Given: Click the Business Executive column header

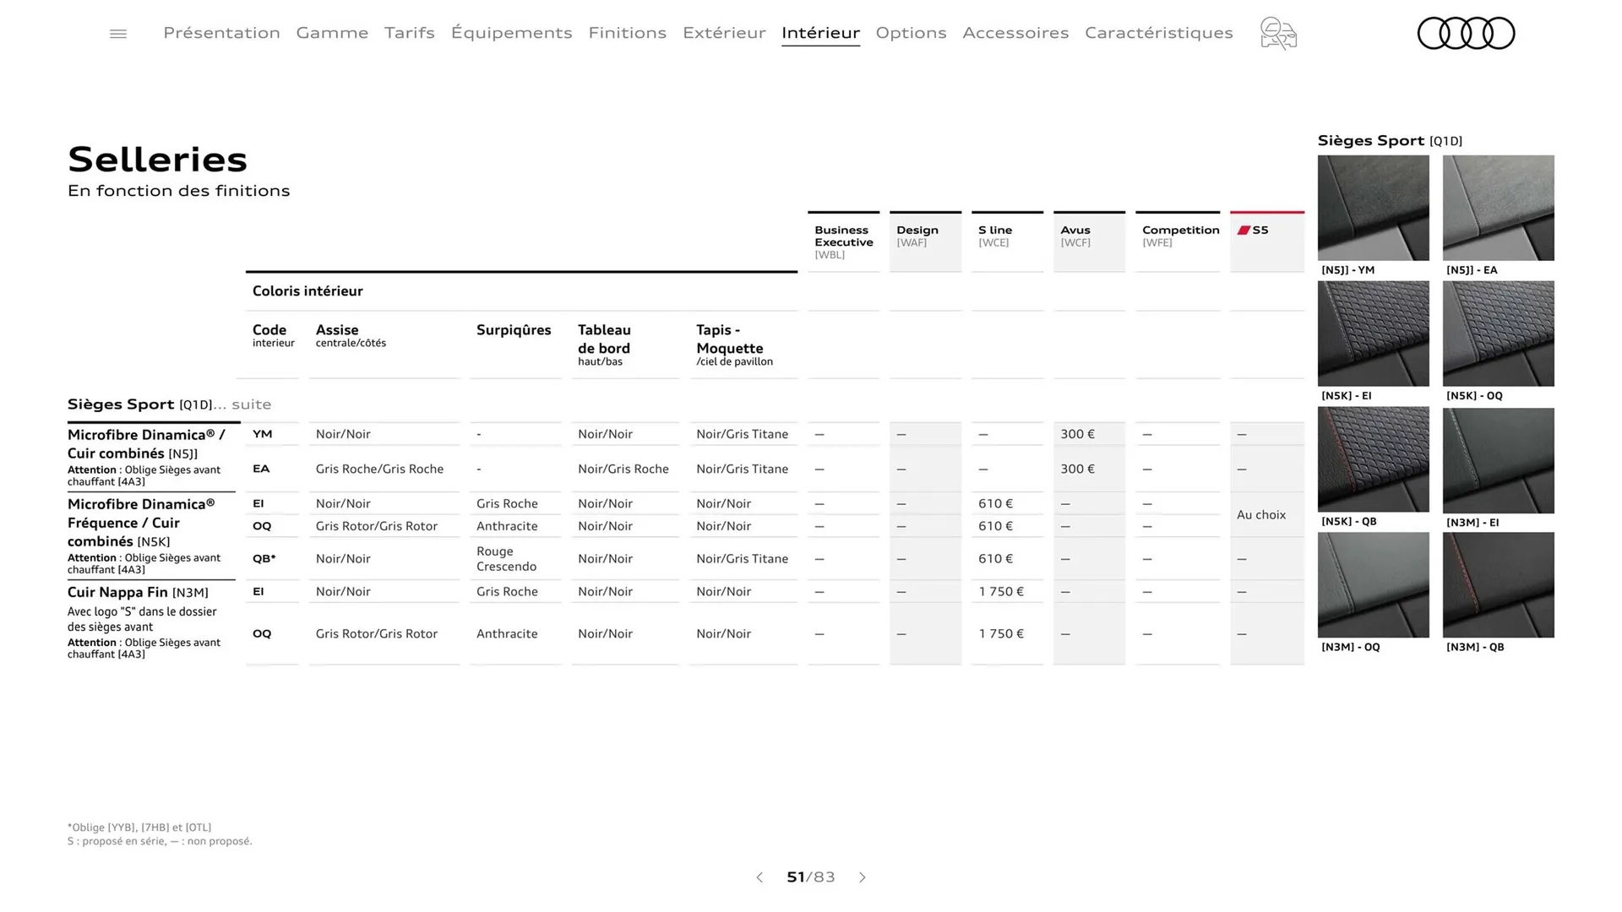Looking at the screenshot, I should click(843, 242).
